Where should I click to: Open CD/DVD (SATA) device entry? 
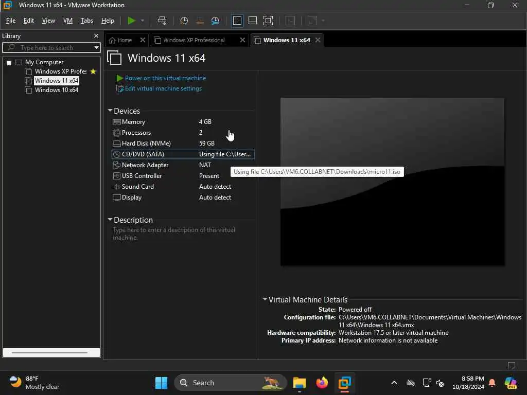183,154
